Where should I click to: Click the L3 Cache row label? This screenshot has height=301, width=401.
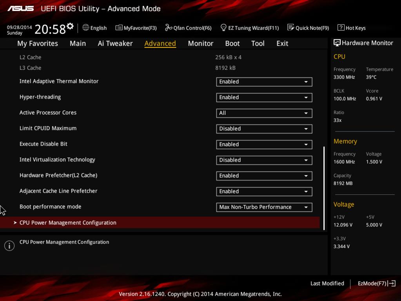[31, 68]
